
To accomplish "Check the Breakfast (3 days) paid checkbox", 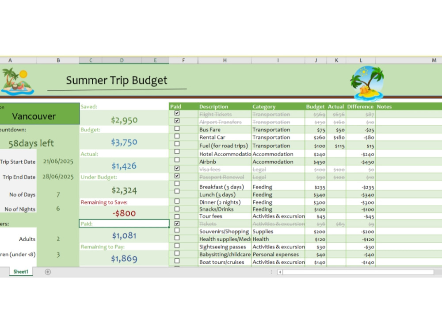I will 177,184.
